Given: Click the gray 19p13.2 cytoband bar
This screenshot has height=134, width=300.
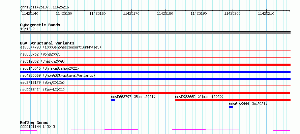Looking at the screenshot, I should [x=155, y=33].
